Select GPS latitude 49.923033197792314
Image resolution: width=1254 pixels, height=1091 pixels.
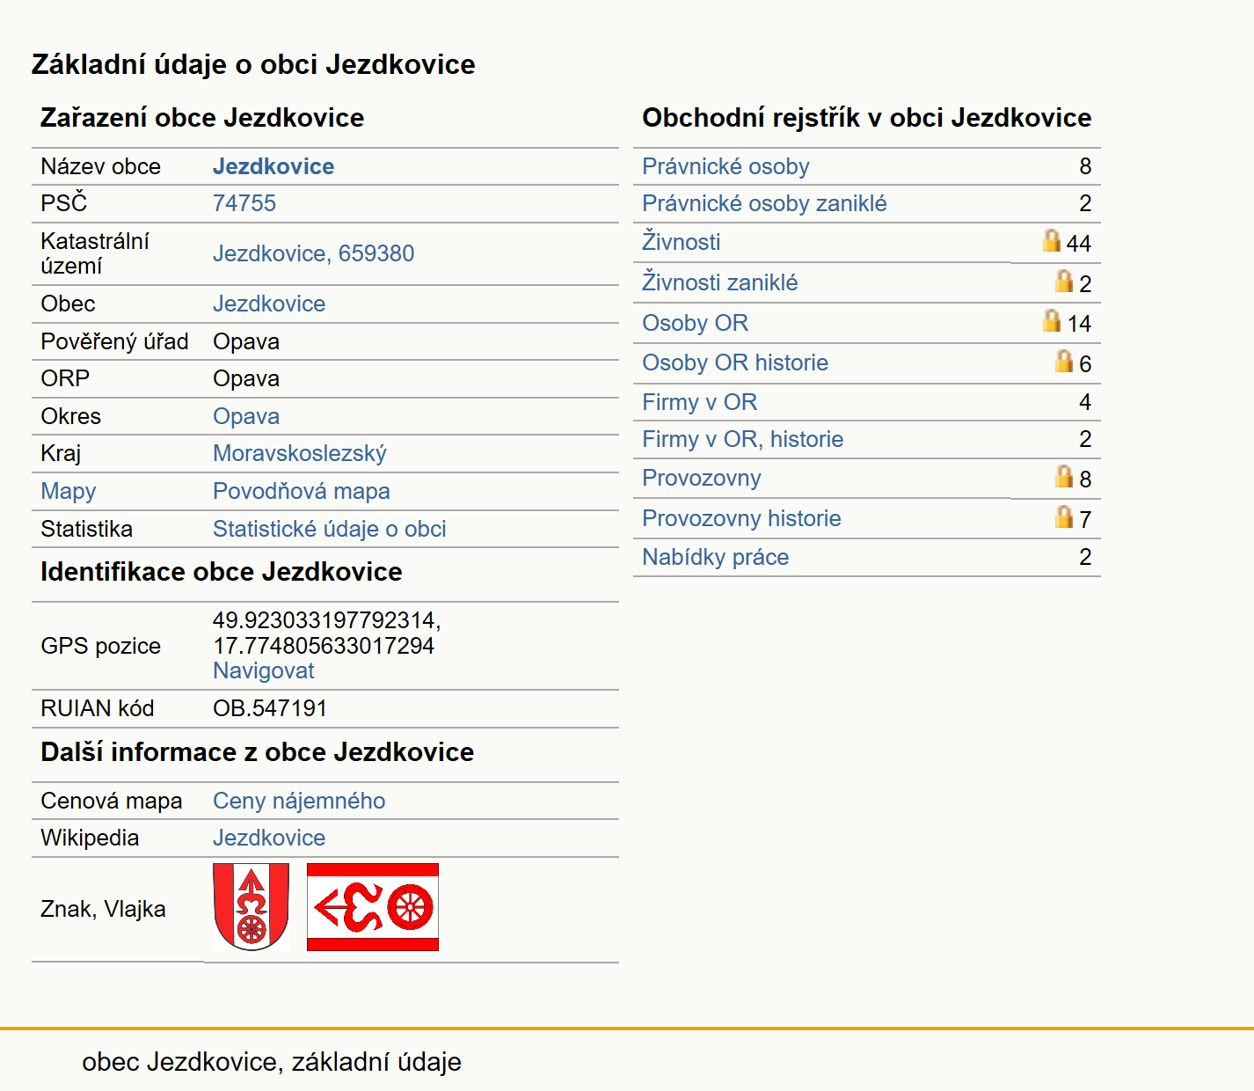click(x=327, y=620)
